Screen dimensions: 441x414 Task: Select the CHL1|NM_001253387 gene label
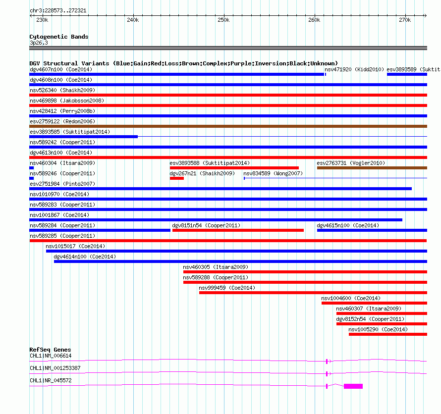55,368
